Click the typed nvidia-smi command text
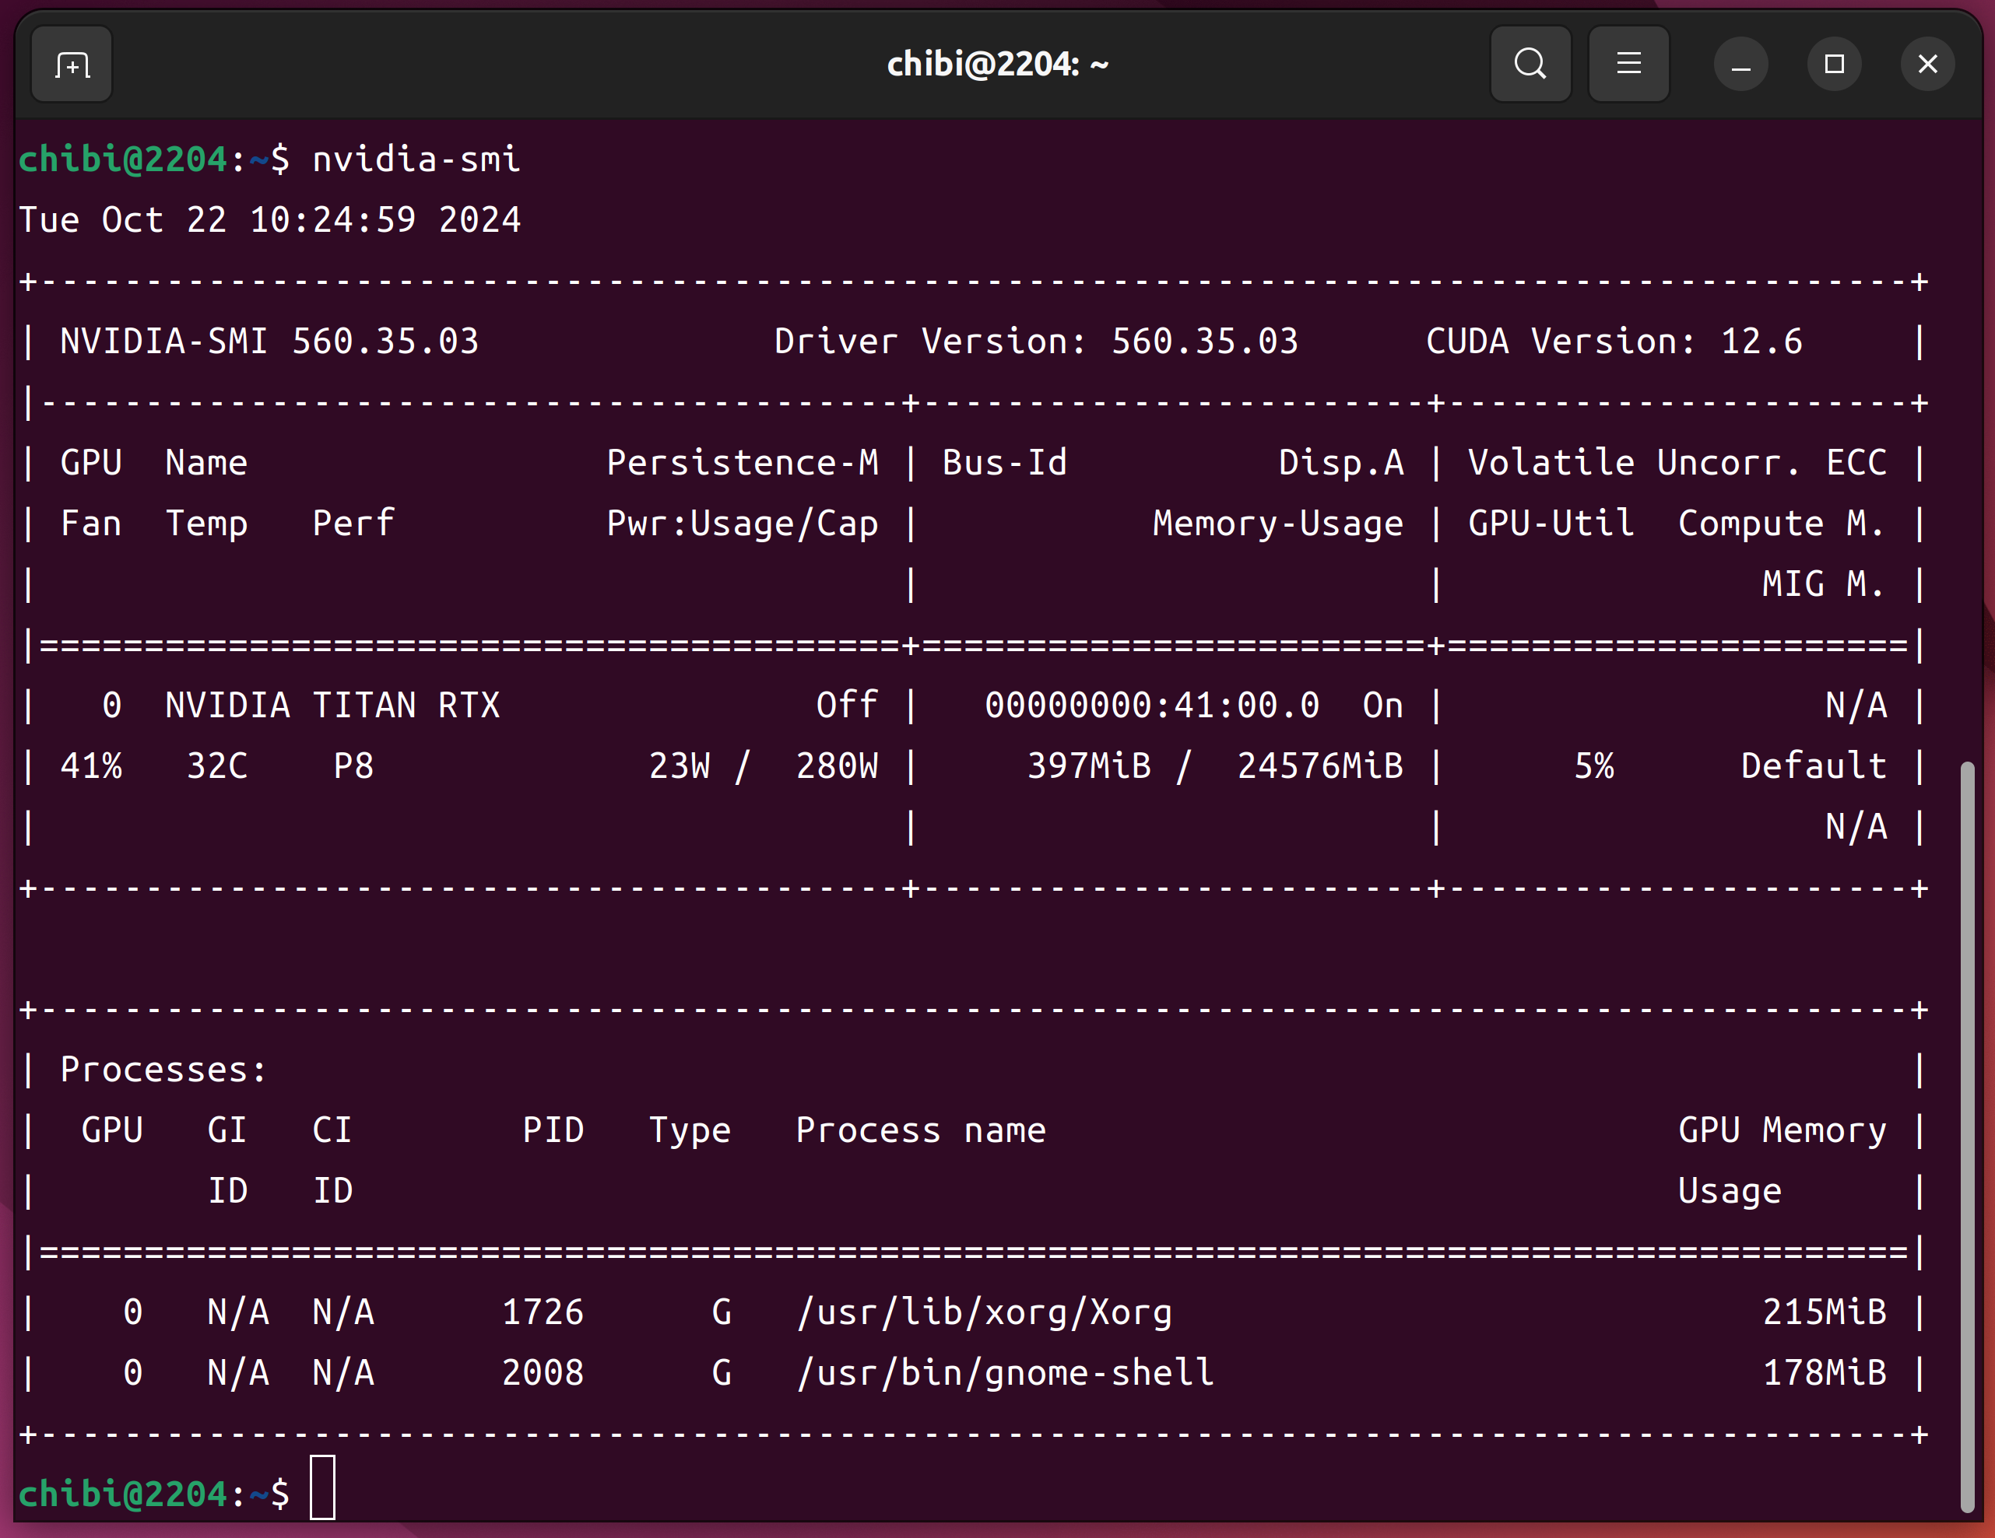The width and height of the screenshot is (1995, 1538). pyautogui.click(x=416, y=159)
